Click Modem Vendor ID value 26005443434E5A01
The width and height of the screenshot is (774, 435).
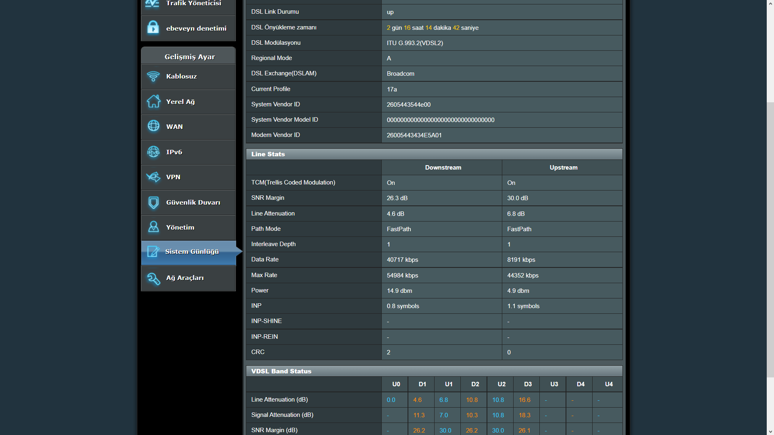pyautogui.click(x=414, y=135)
